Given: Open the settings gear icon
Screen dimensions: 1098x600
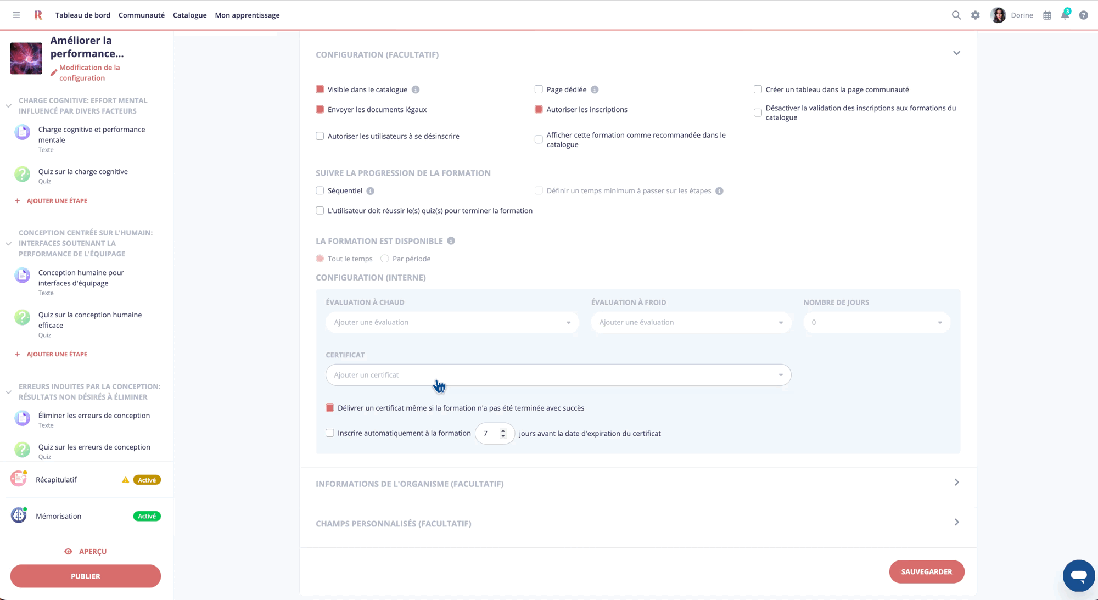Looking at the screenshot, I should 976,15.
